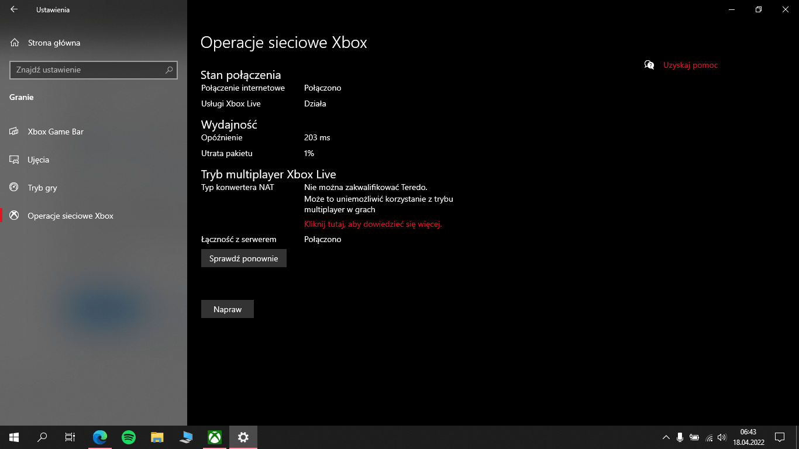Open the notification center icon

[x=779, y=437]
